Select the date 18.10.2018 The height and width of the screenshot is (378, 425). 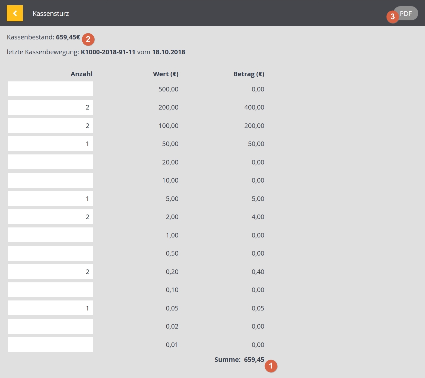[x=169, y=52]
